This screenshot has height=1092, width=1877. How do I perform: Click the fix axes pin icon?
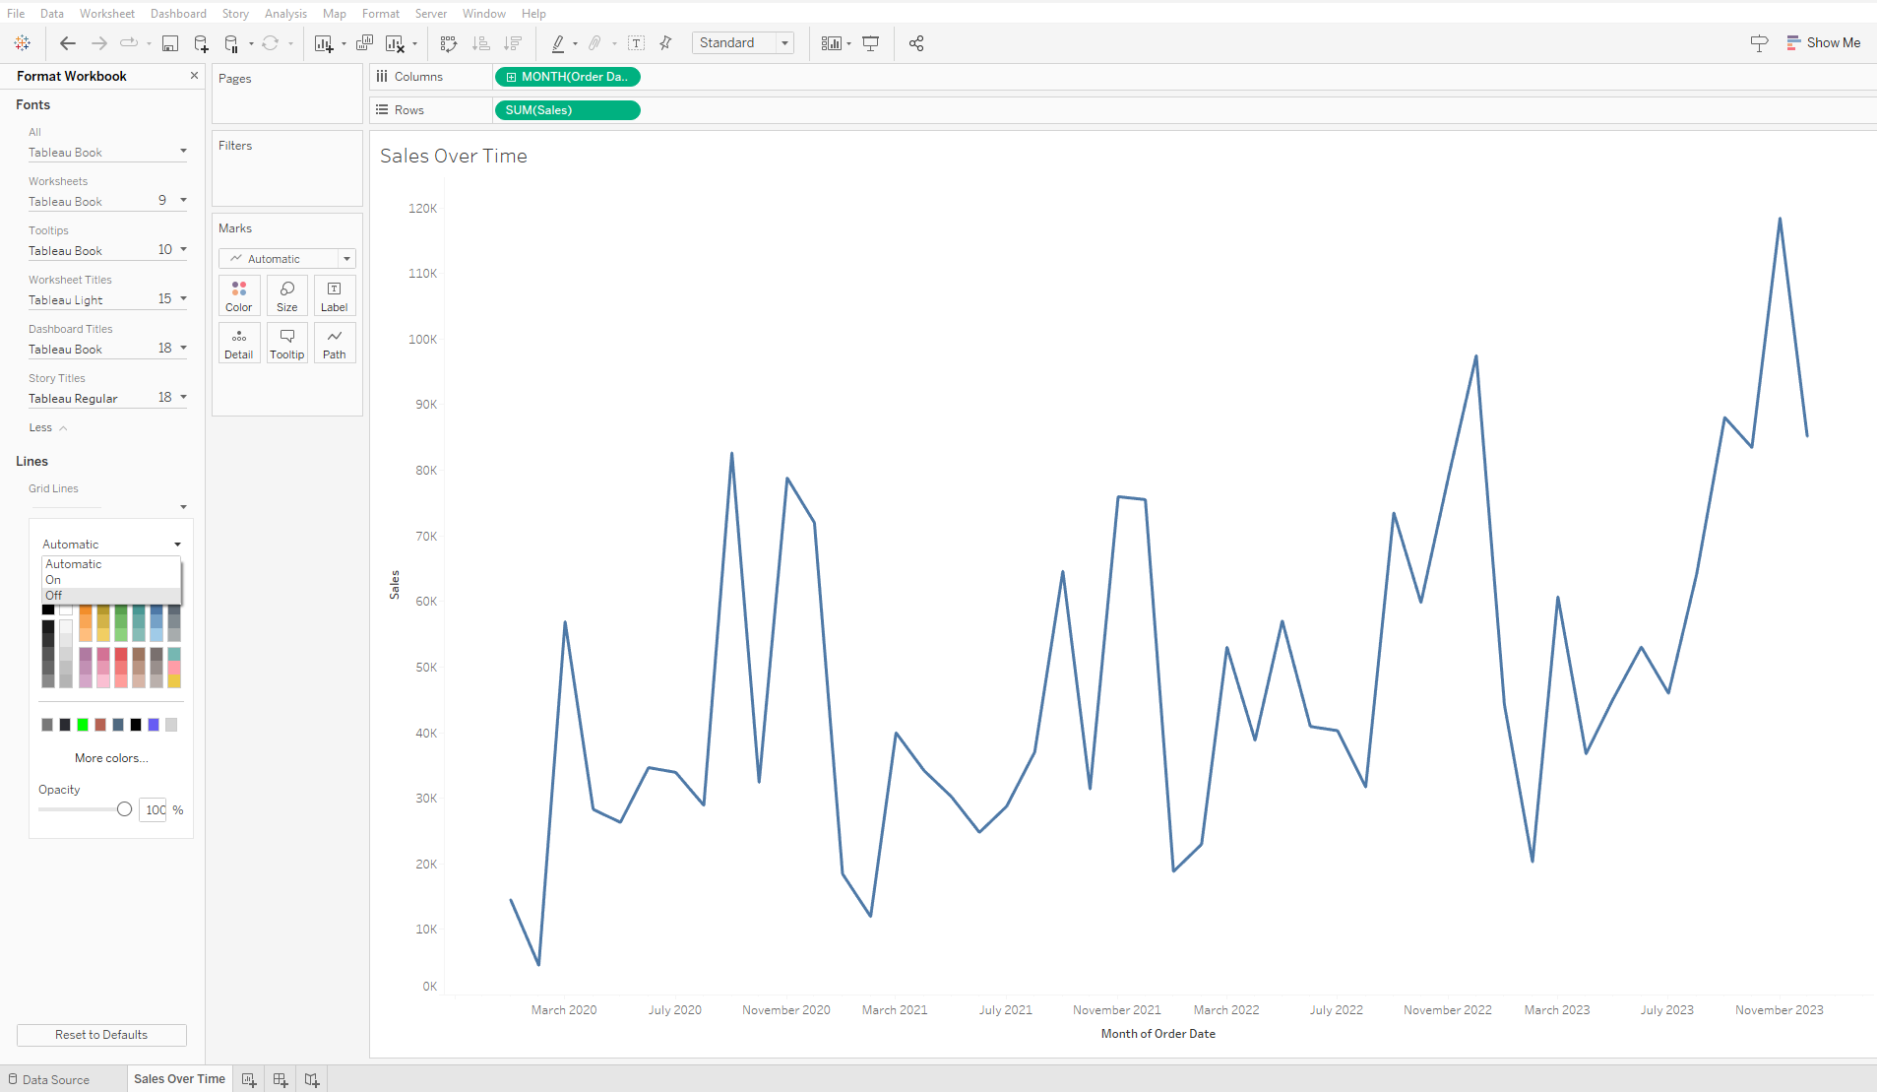coord(666,43)
